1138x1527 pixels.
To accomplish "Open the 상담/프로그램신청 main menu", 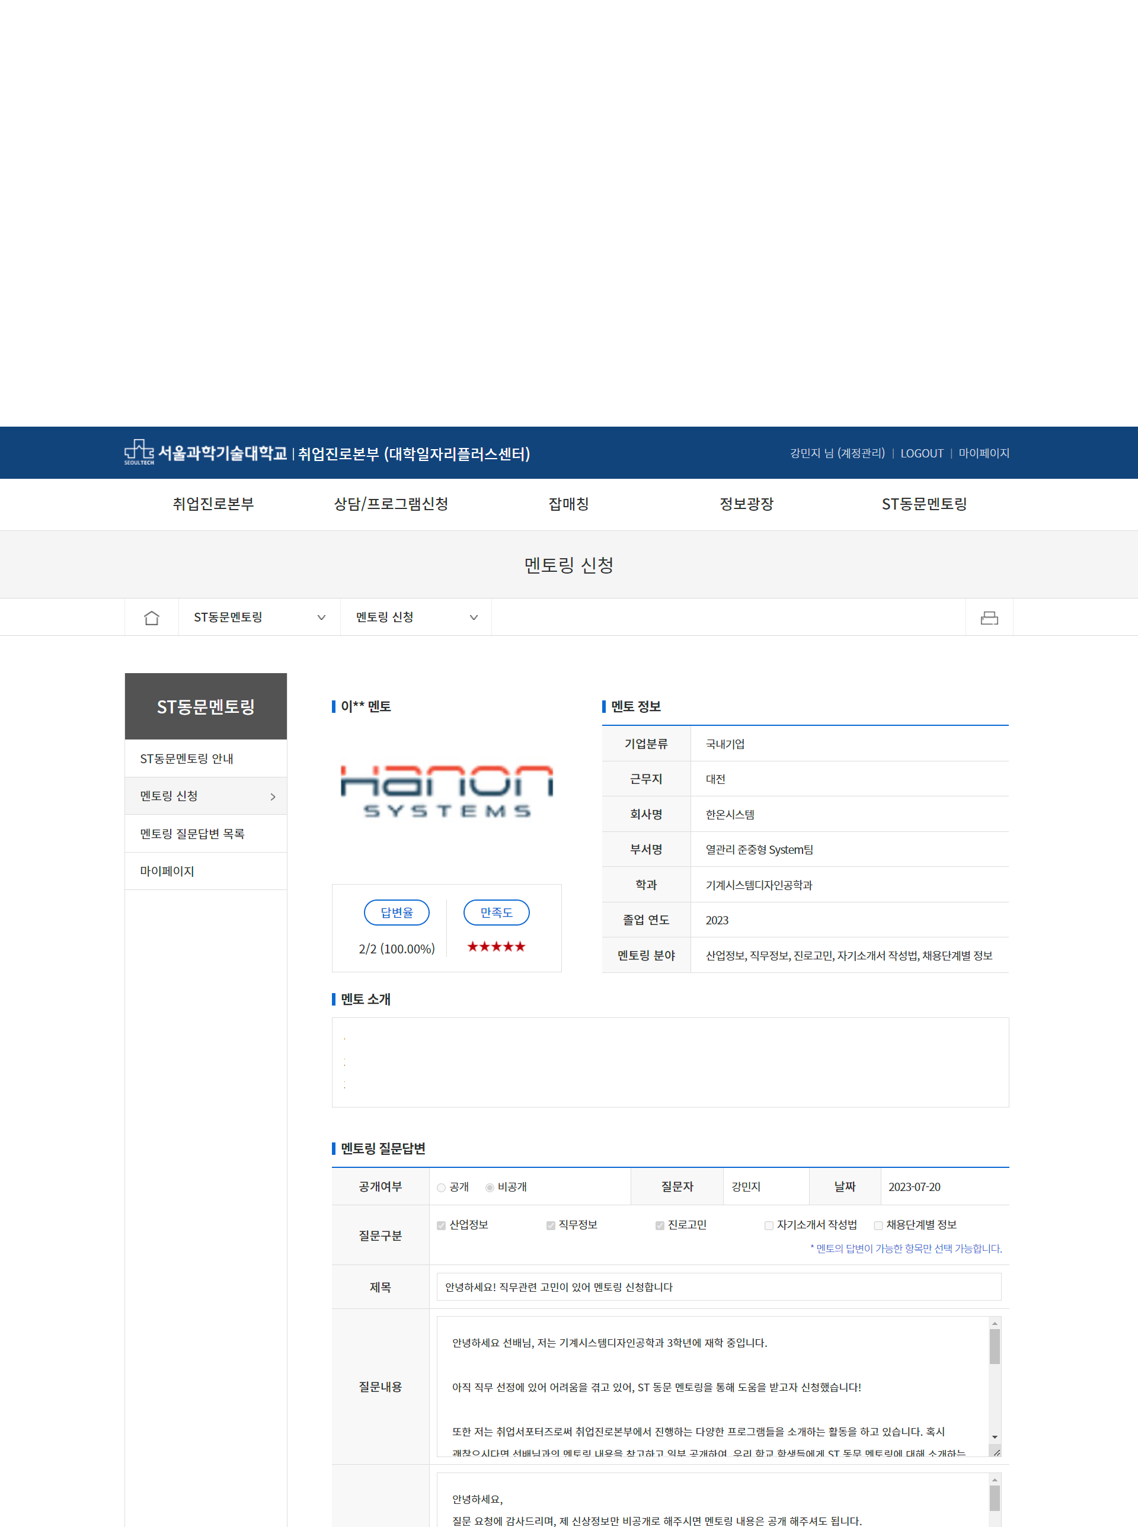I will (391, 504).
